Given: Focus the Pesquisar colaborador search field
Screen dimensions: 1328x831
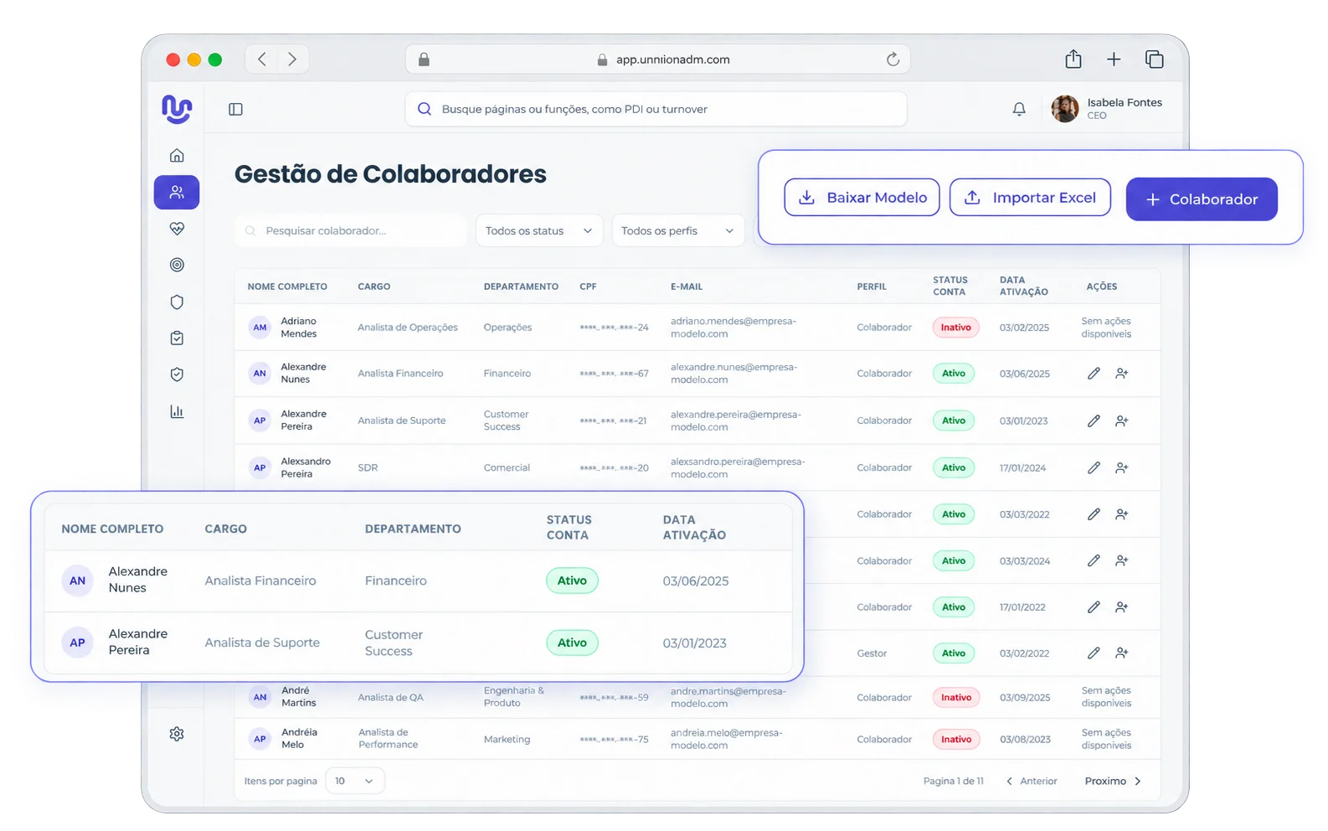Looking at the screenshot, I should tap(351, 230).
